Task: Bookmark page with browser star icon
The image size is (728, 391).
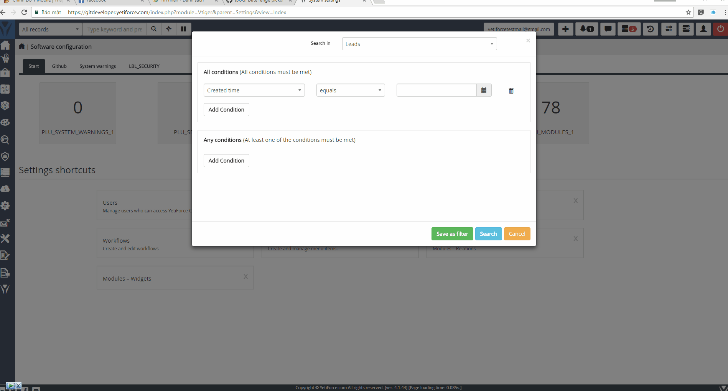Action: pos(688,12)
